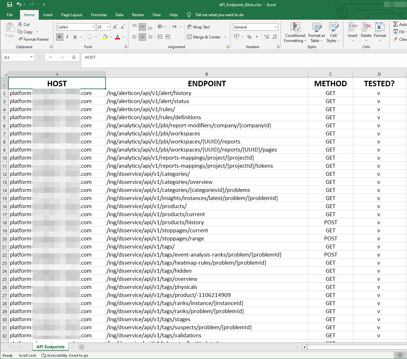The image size is (407, 359).
Task: Click the Name Box showing A1
Action: [x=15, y=57]
